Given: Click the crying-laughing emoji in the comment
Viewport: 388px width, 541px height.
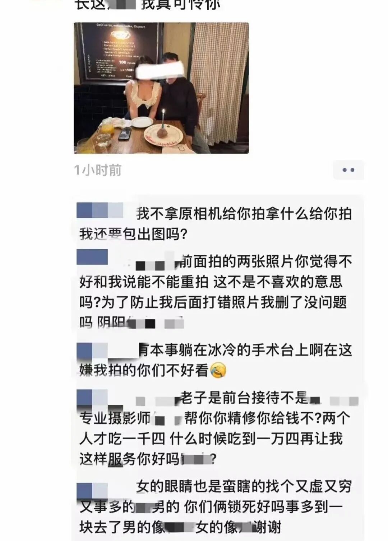Looking at the screenshot, I should click(x=218, y=370).
